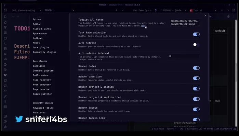This screenshot has height=136, width=239.
Task: Click the gear icon in the right pane
Action: click(228, 16)
